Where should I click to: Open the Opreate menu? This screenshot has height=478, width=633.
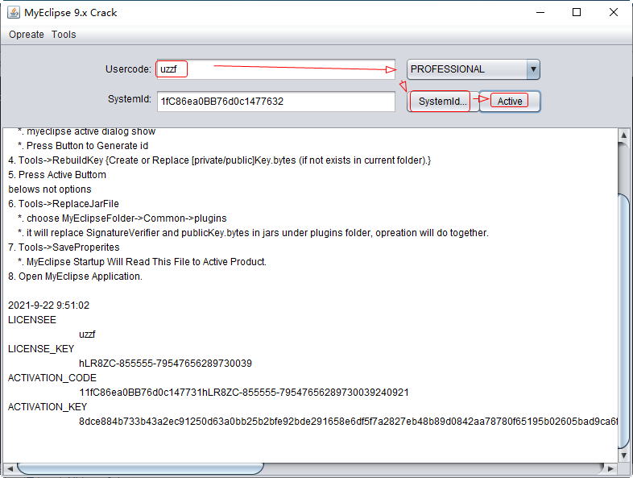click(27, 35)
